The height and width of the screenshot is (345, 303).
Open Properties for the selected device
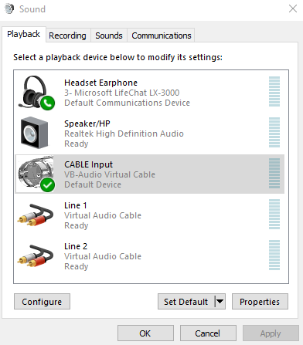tap(260, 302)
